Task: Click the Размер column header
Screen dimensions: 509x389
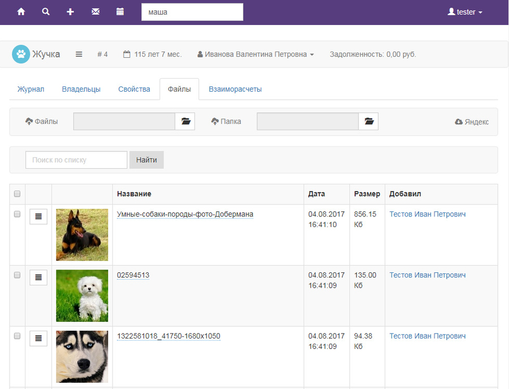Action: tap(367, 194)
